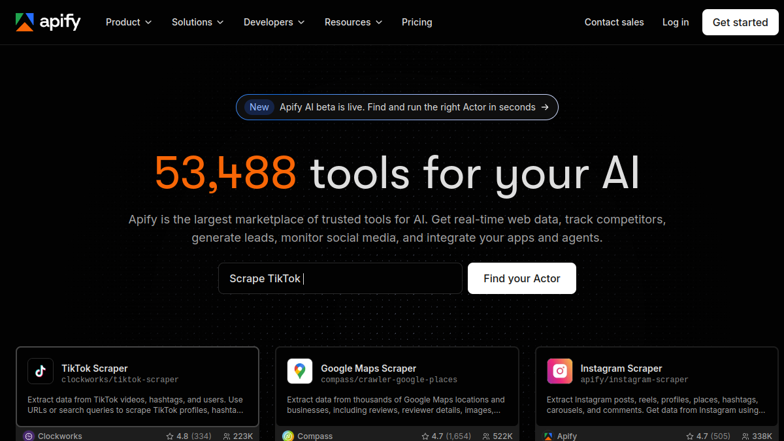This screenshot has width=784, height=441.
Task: Open the Google Maps Scraper card title
Action: coord(368,368)
